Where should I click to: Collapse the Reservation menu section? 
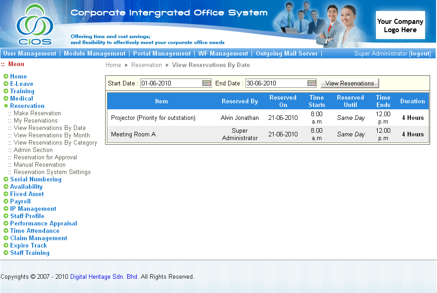tap(6, 106)
